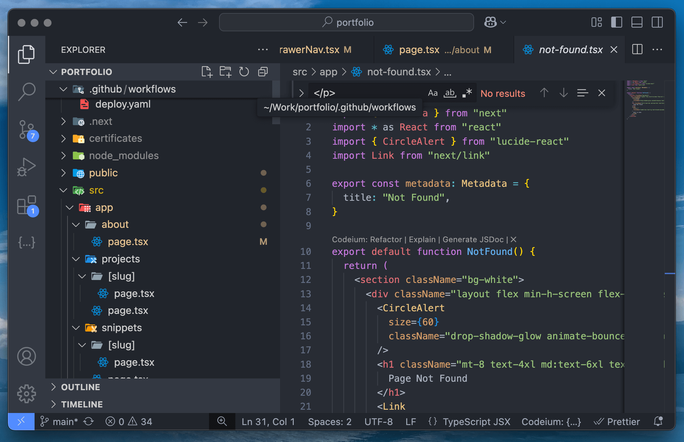This screenshot has height=442, width=684.
Task: Open the Explorer view in activity bar
Action: click(26, 54)
